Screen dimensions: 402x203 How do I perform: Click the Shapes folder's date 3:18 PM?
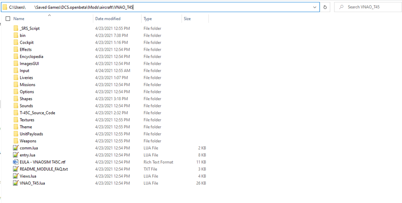click(111, 99)
